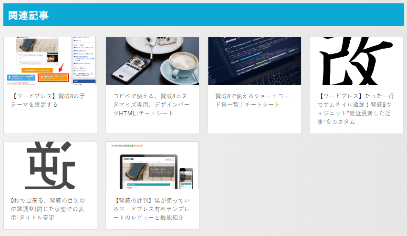This screenshot has height=236, width=407.
Task: Open たった一行でサムネイル追加 article title
Action: coord(356,109)
